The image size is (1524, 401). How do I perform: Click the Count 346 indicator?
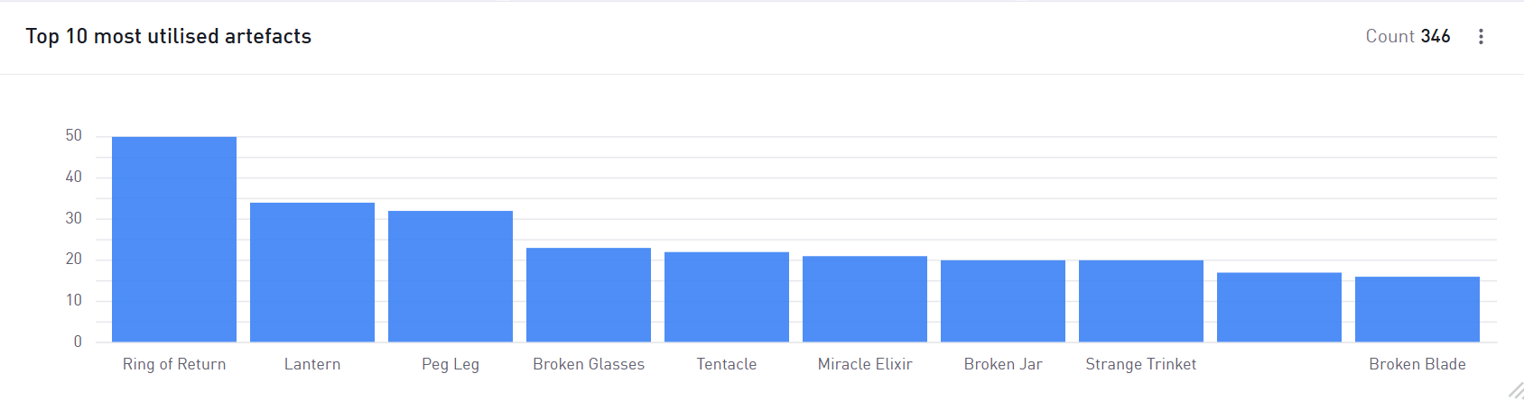tap(1408, 36)
